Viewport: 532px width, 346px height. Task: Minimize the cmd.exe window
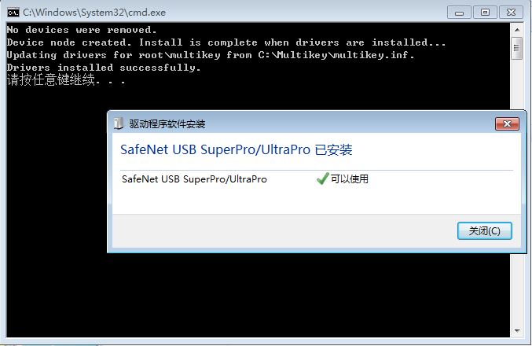(x=459, y=13)
